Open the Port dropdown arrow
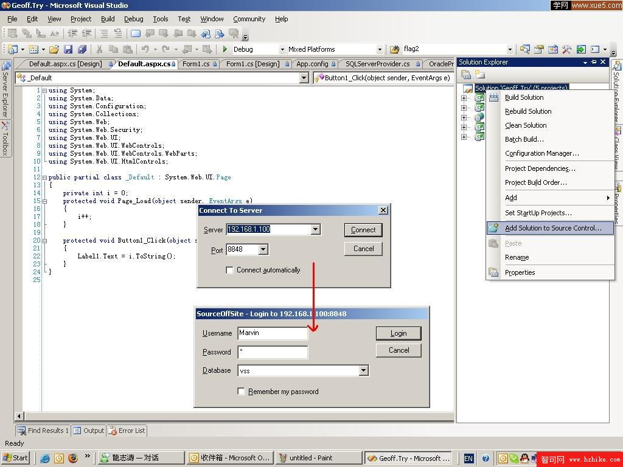This screenshot has width=623, height=467. click(263, 249)
